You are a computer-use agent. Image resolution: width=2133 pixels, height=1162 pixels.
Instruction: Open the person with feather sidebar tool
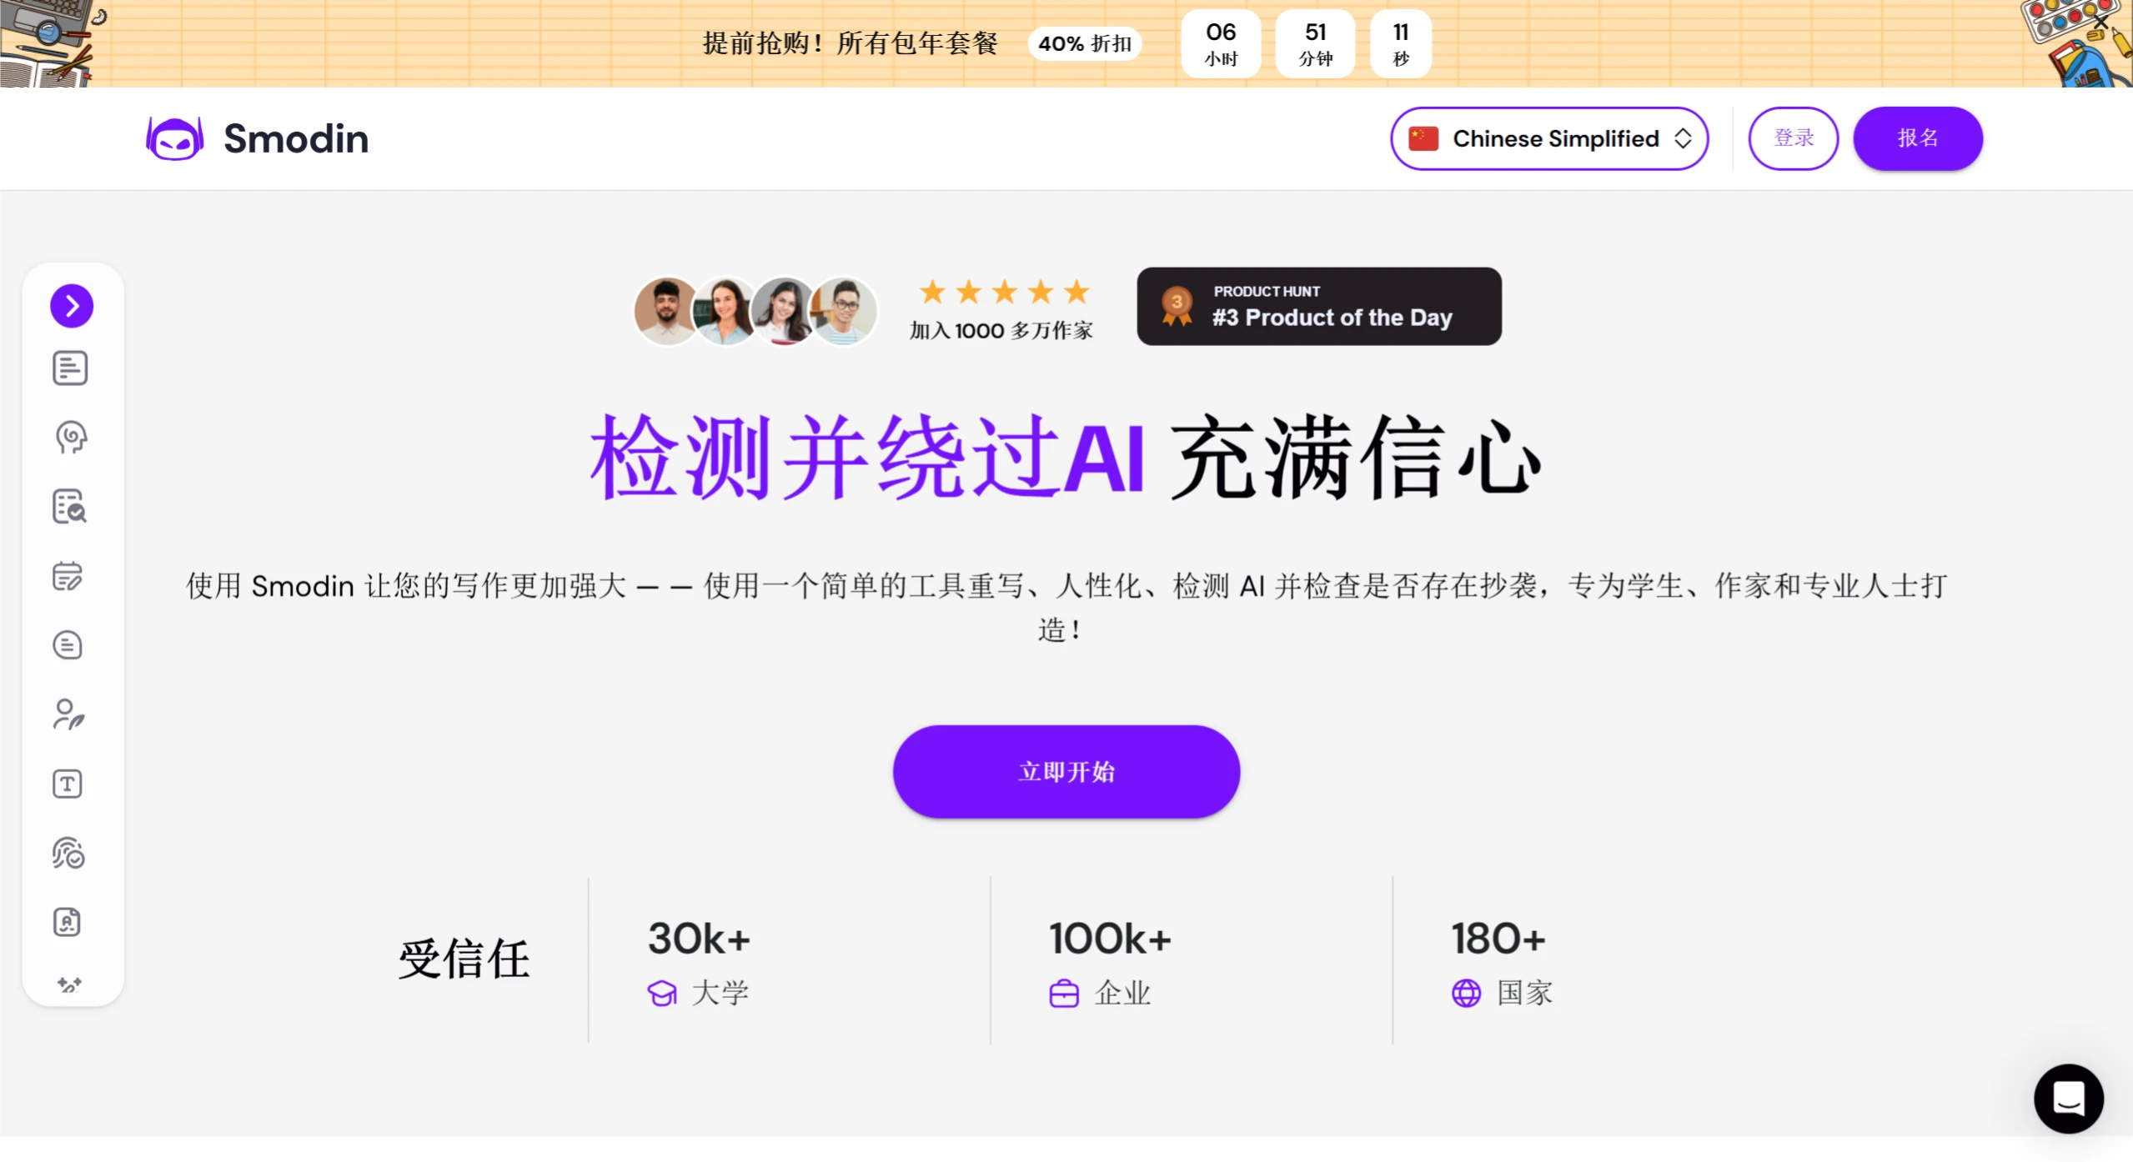point(68,714)
